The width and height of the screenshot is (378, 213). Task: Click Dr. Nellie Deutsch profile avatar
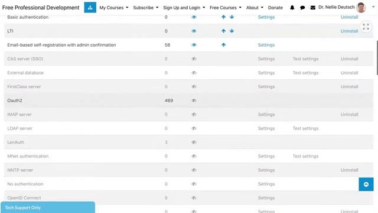[x=361, y=8]
